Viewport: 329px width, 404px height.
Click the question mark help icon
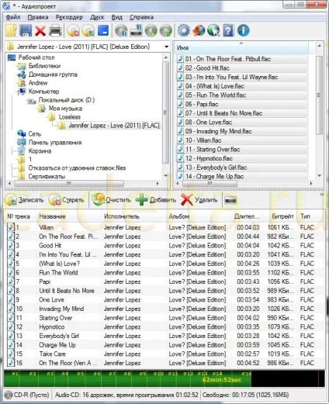(x=228, y=30)
